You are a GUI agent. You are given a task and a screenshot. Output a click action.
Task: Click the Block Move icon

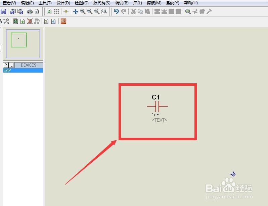pyautogui.click(x=164, y=12)
